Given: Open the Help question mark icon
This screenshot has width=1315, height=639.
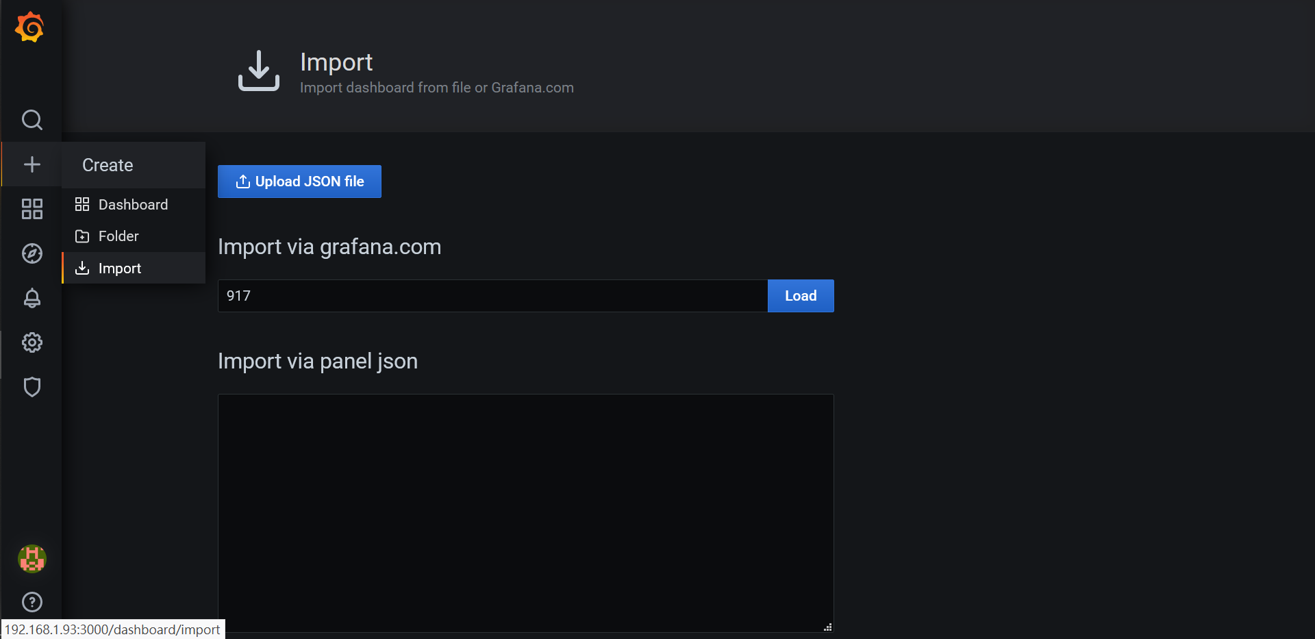Looking at the screenshot, I should pyautogui.click(x=32, y=602).
